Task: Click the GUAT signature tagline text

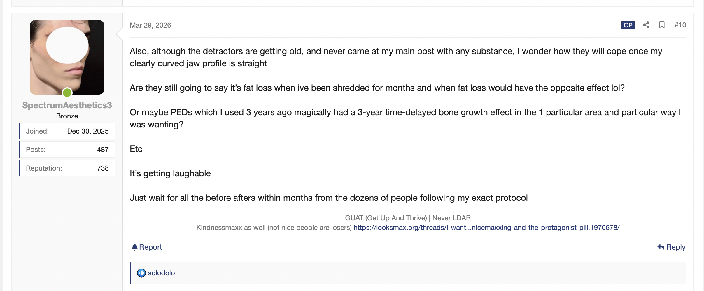Action: [x=408, y=218]
